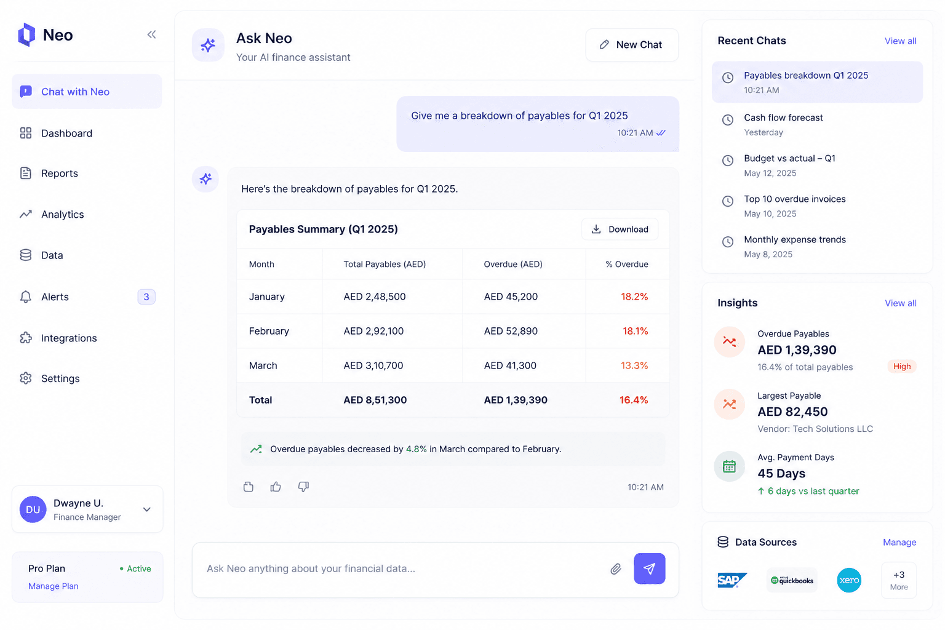Open the Payables breakdown Q1 2025 chat
The width and height of the screenshot is (945, 630).
pos(817,82)
